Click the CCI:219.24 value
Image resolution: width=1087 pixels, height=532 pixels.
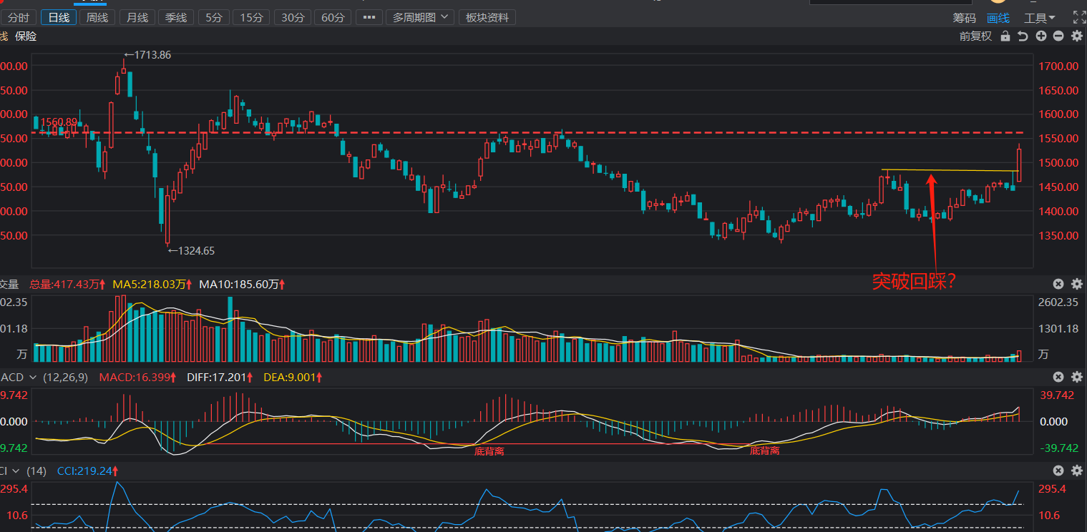pyautogui.click(x=86, y=471)
